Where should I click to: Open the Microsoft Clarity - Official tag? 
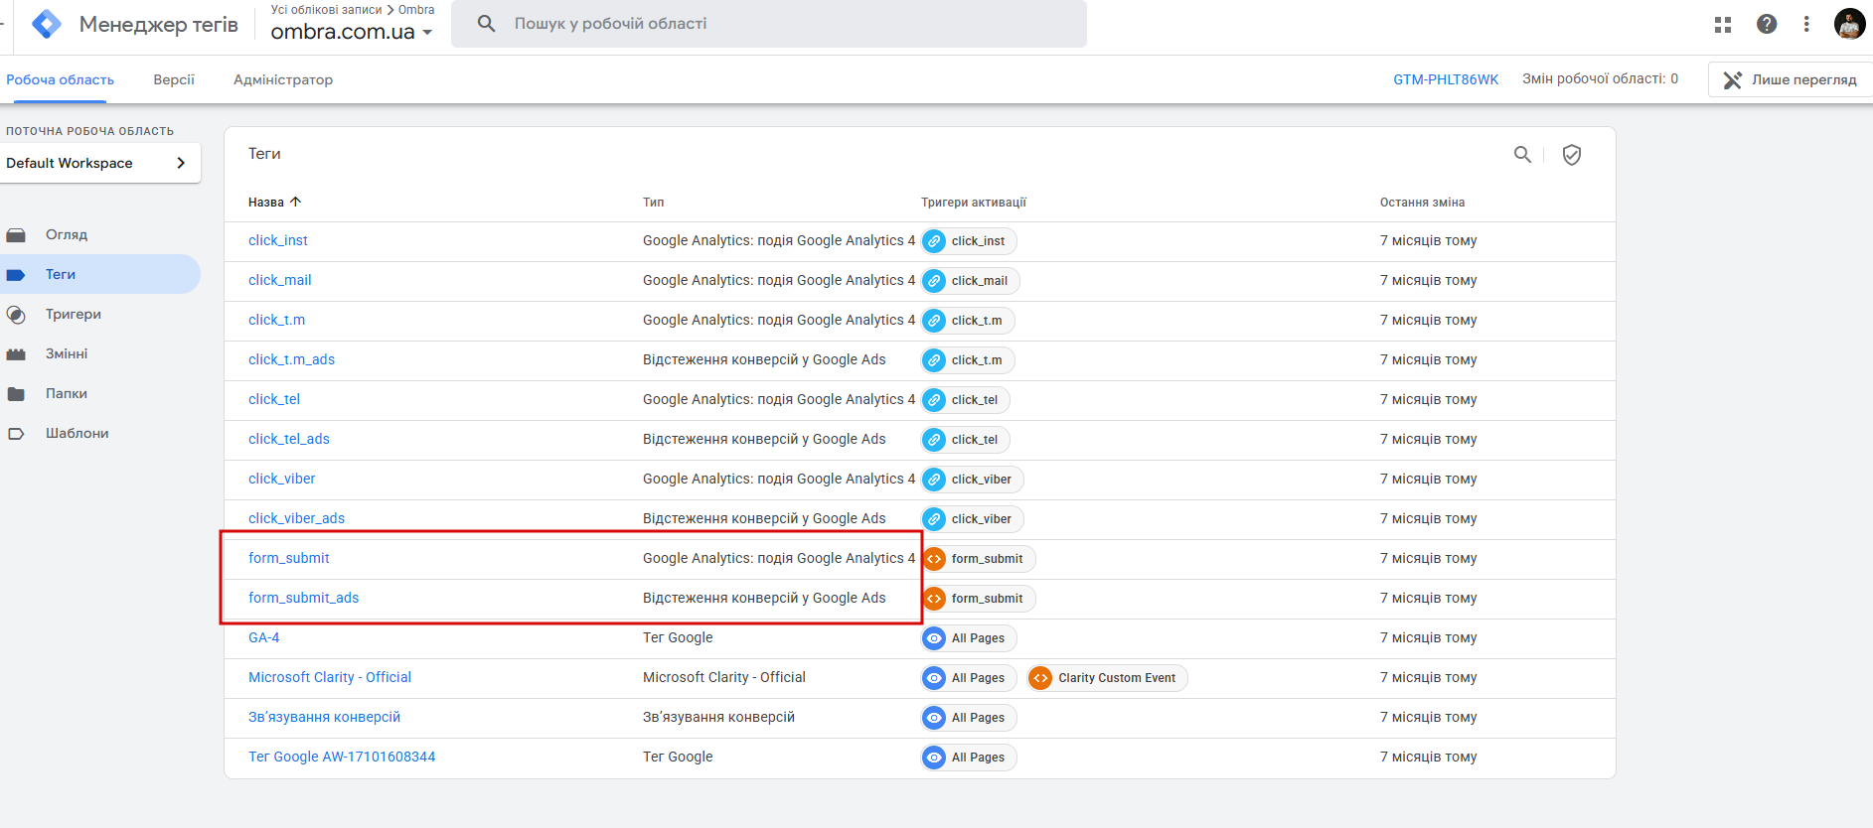click(x=330, y=677)
